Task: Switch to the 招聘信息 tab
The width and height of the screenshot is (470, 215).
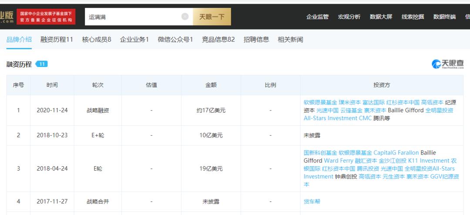Action: click(256, 39)
